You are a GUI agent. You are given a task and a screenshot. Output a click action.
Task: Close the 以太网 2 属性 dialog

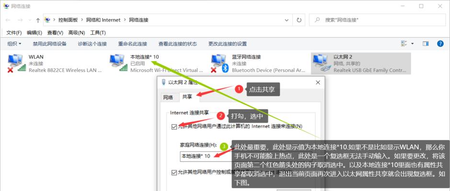(x=318, y=82)
